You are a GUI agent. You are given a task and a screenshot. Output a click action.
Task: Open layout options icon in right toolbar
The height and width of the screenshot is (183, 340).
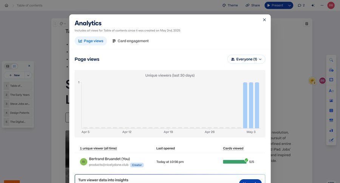331,80
